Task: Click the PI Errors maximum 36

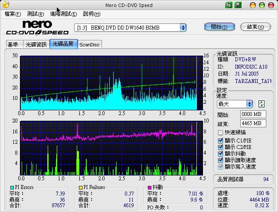Action: 62,200
